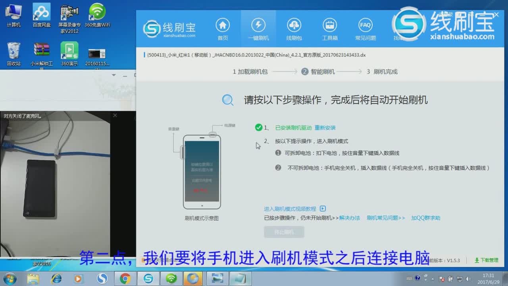Launch Internet Explorer from the taskbar
Image resolution: width=508 pixels, height=286 pixels.
point(56,278)
